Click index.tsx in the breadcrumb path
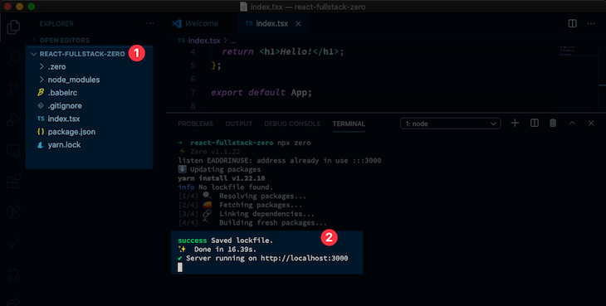The height and width of the screenshot is (306, 606). [204, 41]
